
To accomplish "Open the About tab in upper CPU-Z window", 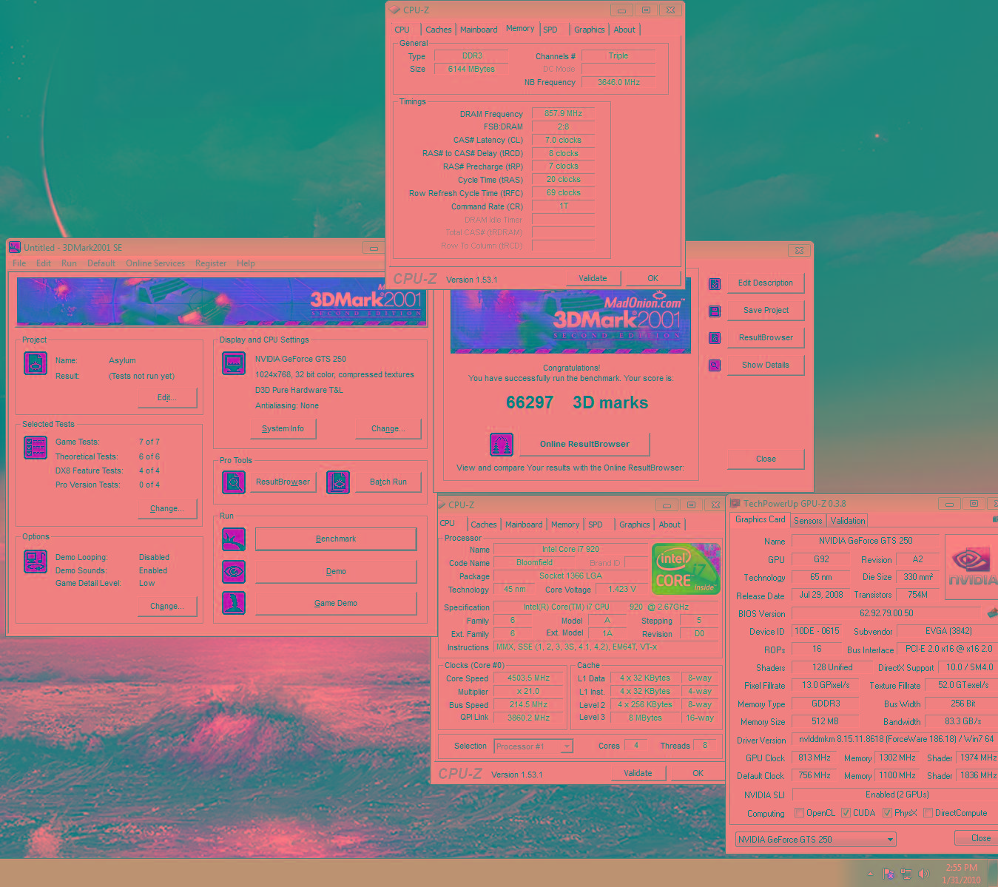I will (x=624, y=30).
